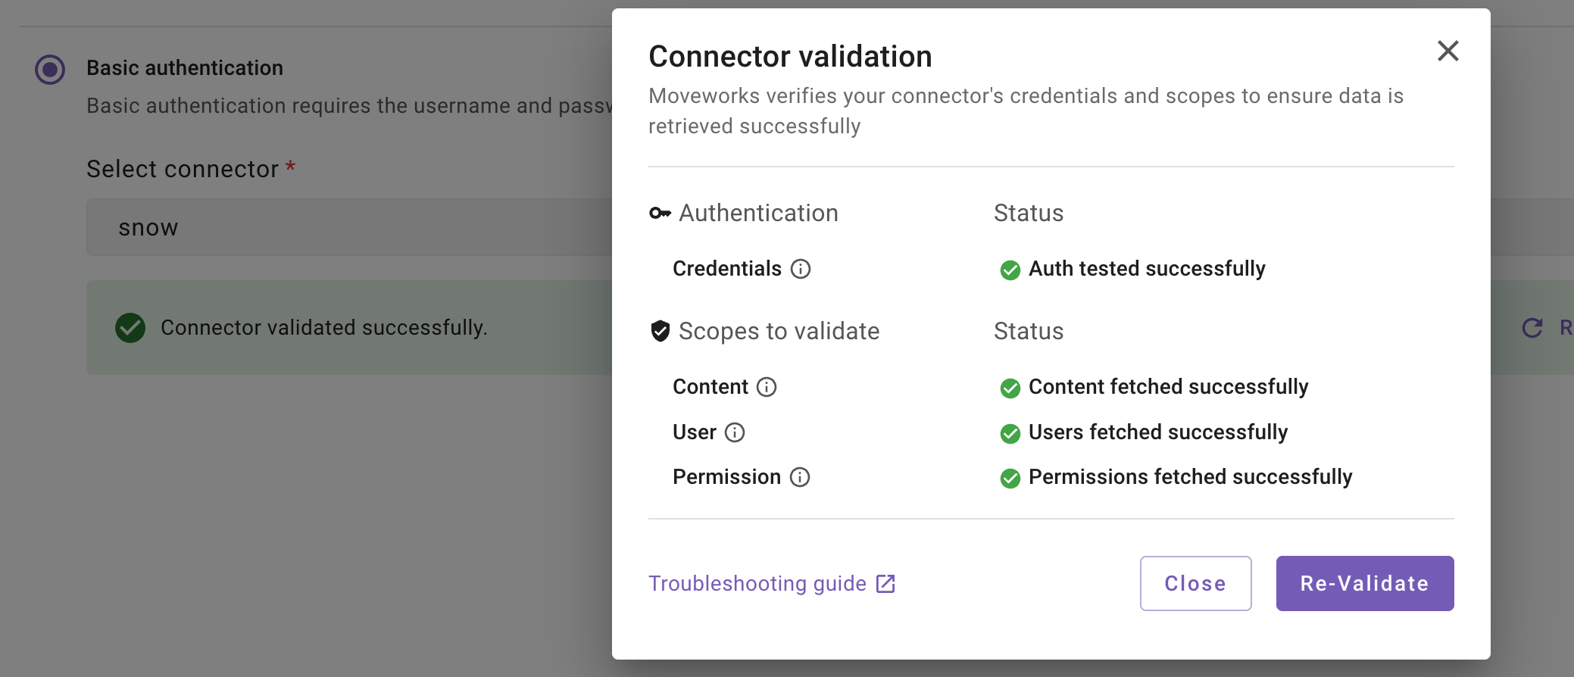Select the Basic authentication radio button
1574x677 pixels.
click(50, 69)
